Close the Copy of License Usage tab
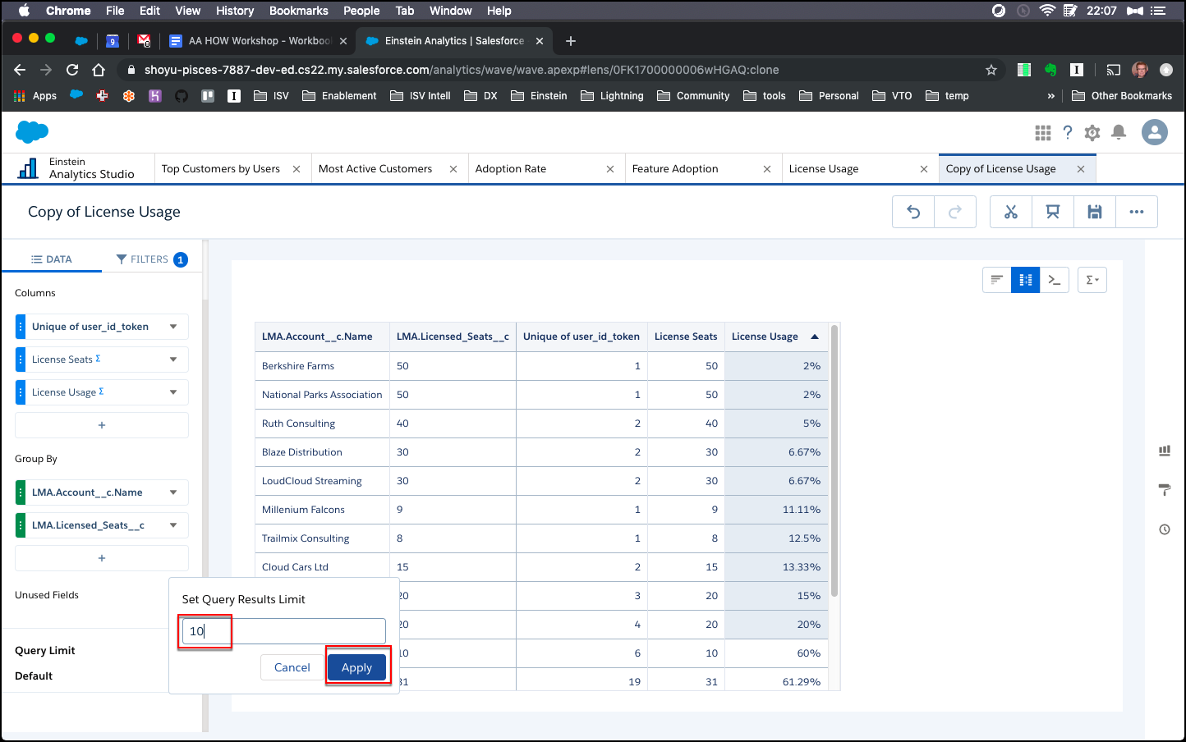 (1081, 169)
